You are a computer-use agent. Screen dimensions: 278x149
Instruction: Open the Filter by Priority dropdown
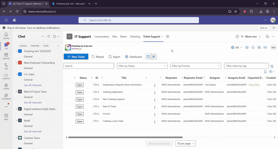196,66
